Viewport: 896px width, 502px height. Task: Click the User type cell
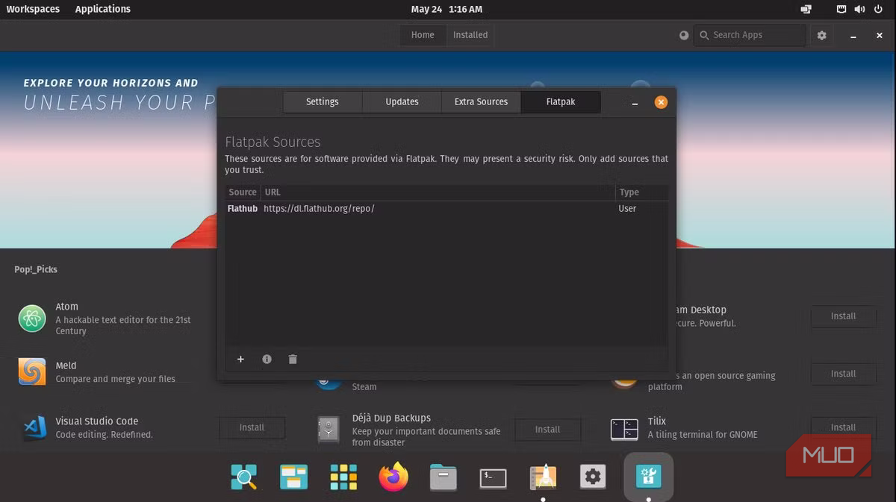pyautogui.click(x=627, y=209)
